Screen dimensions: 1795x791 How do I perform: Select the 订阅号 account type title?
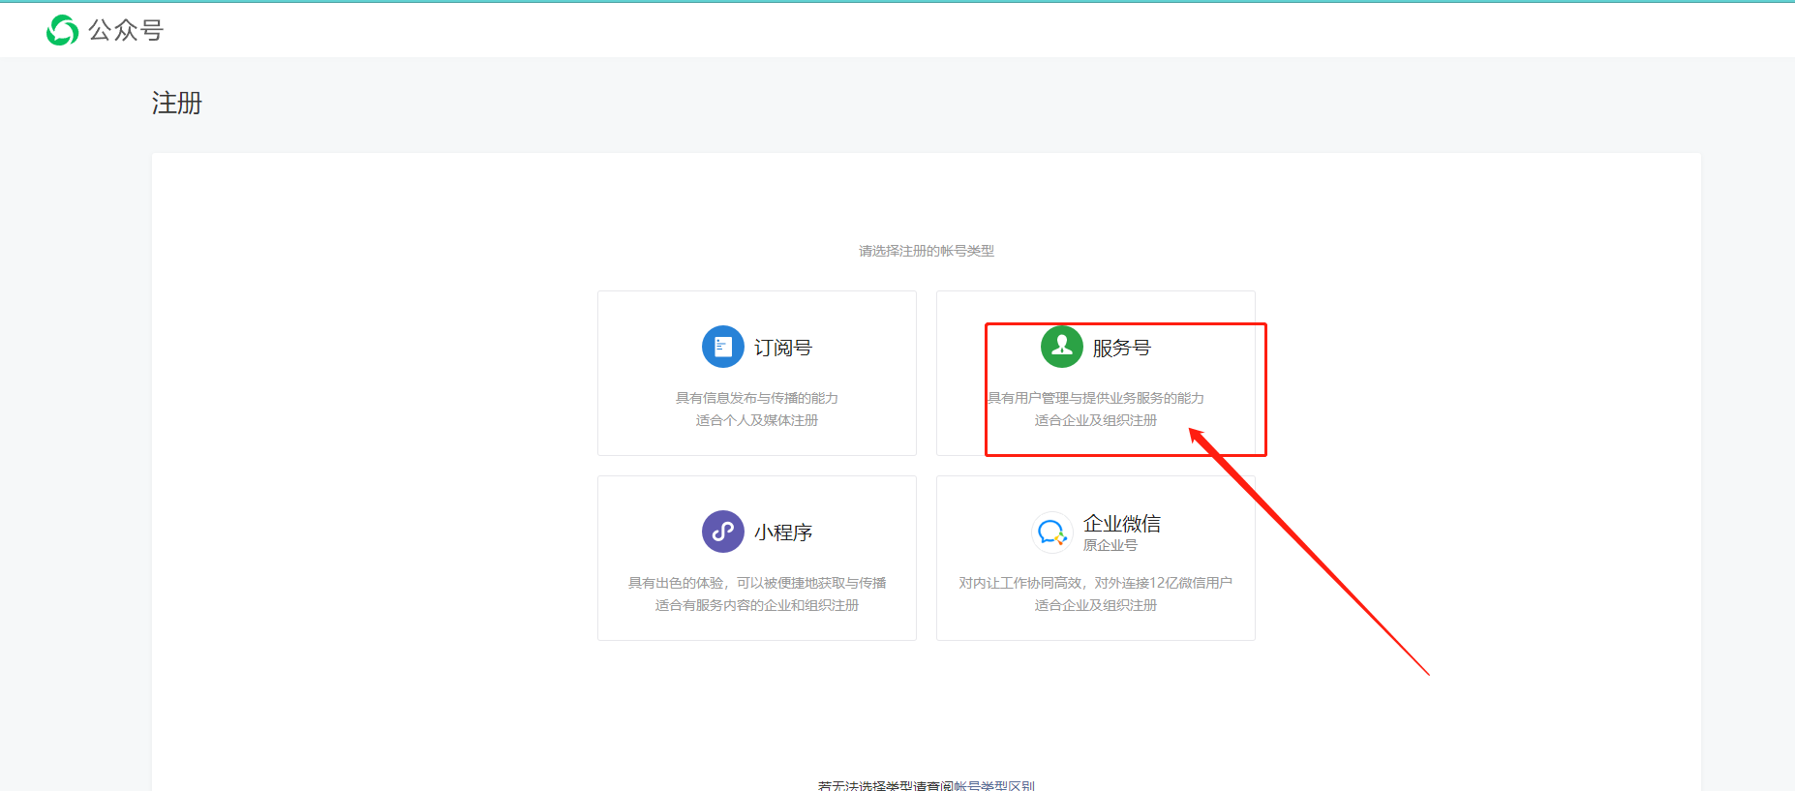(x=783, y=348)
